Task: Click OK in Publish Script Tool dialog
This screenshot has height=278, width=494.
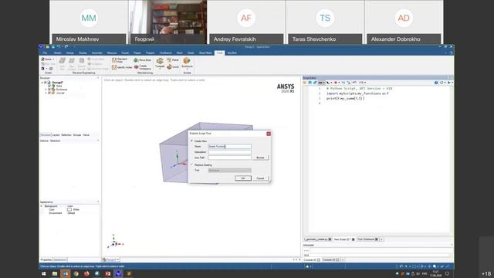Action: (243, 178)
